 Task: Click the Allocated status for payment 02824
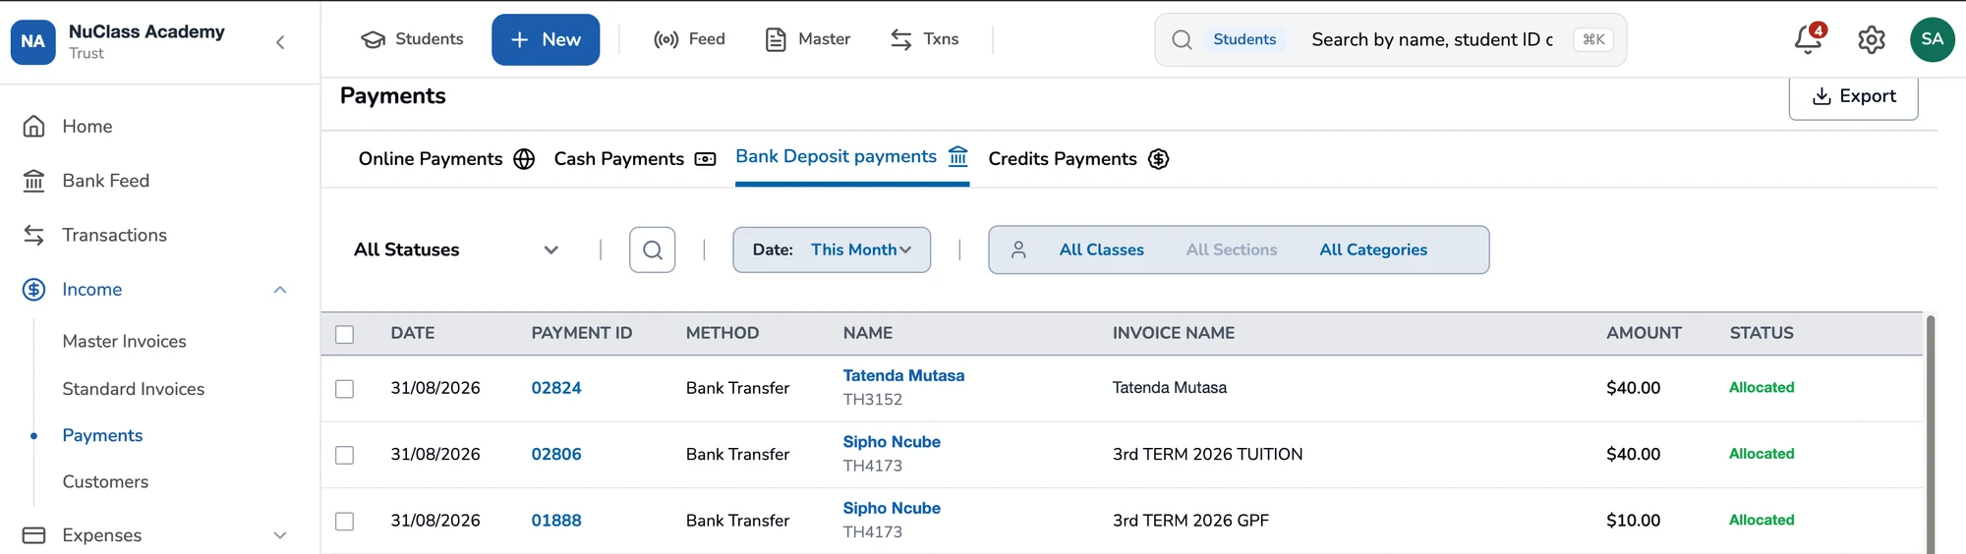[1762, 387]
